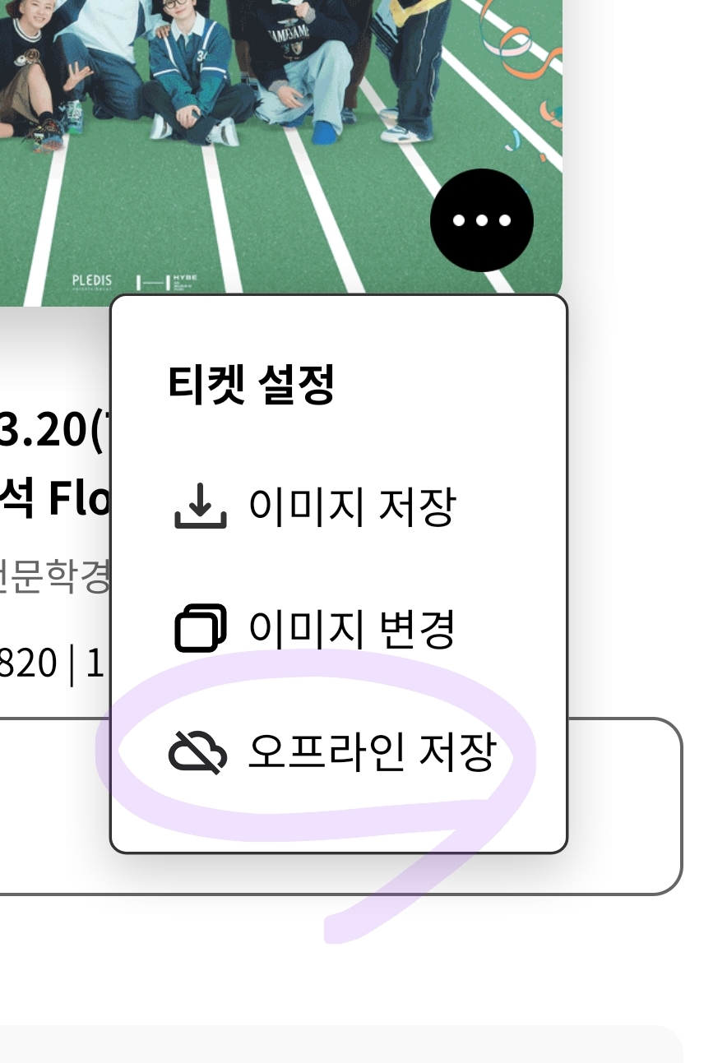Select the 이미지 저장 menu entry text
The width and height of the screenshot is (727, 1063).
[x=352, y=506]
